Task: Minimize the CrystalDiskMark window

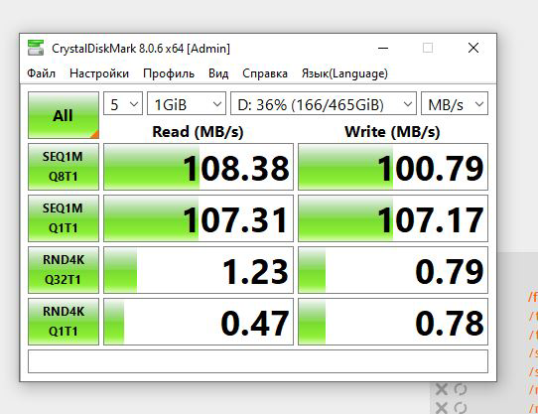Action: pos(383,48)
